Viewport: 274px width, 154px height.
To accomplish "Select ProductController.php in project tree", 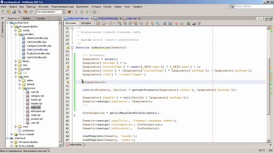I will [38, 53].
